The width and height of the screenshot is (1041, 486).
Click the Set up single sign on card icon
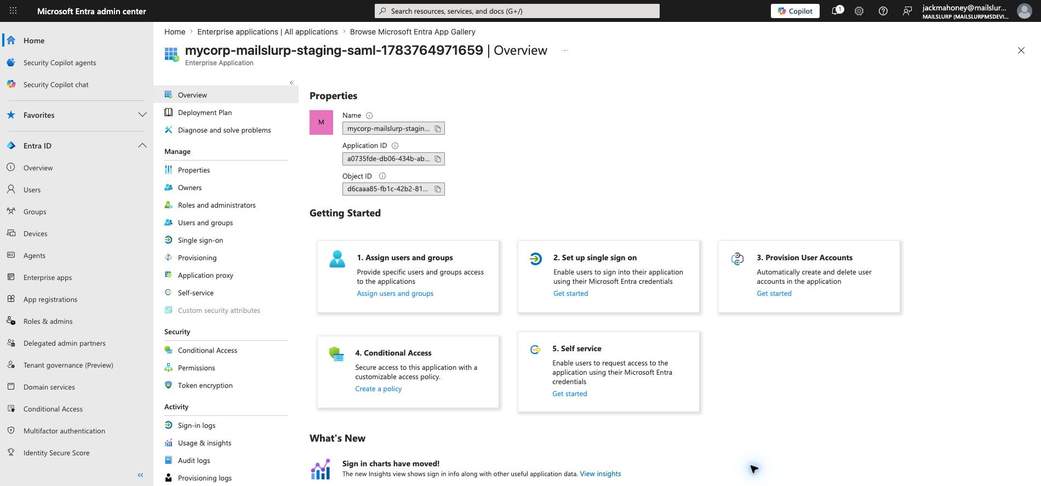535,259
